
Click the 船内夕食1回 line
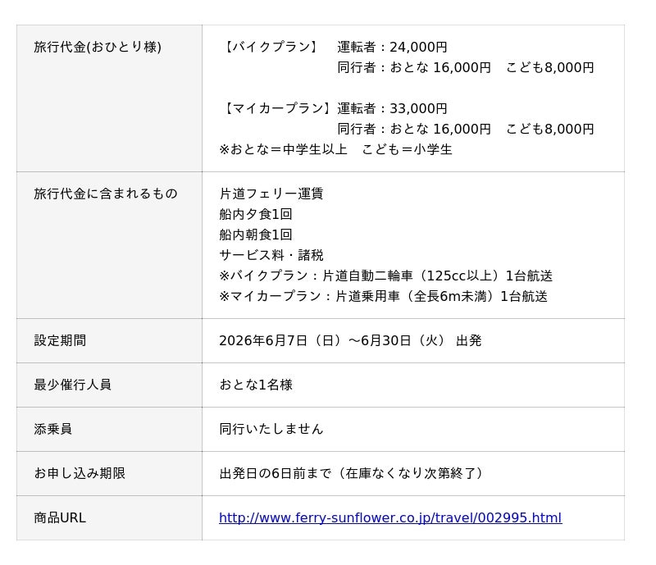click(x=256, y=214)
